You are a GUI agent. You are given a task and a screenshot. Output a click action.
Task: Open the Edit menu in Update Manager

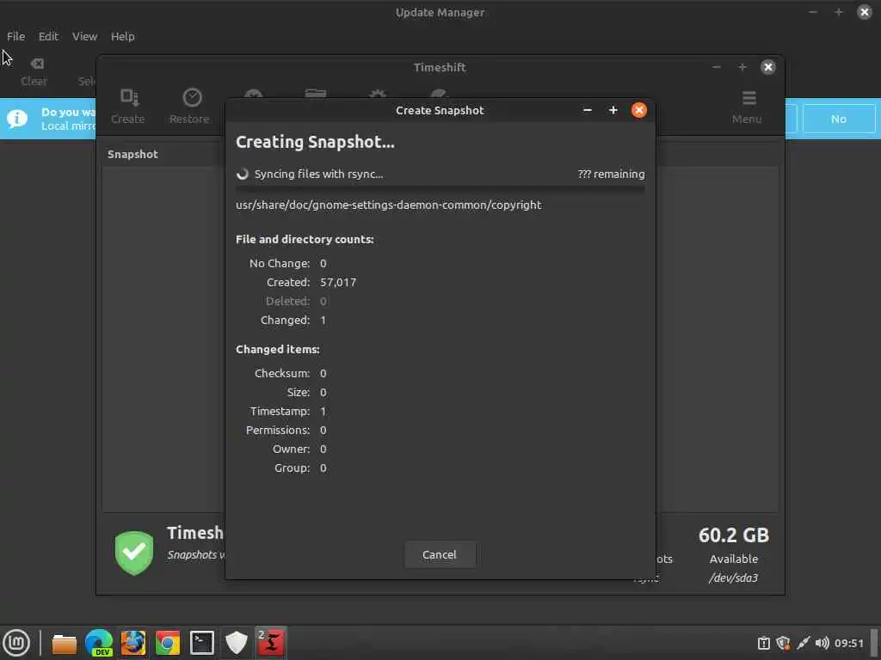pyautogui.click(x=48, y=36)
